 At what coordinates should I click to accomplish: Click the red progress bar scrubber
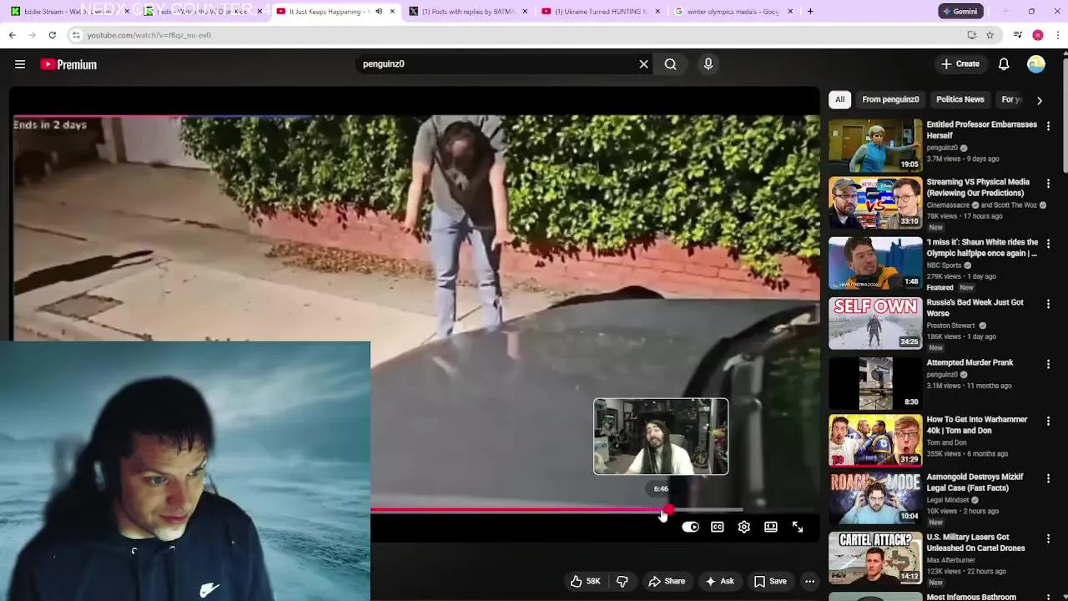click(x=668, y=509)
